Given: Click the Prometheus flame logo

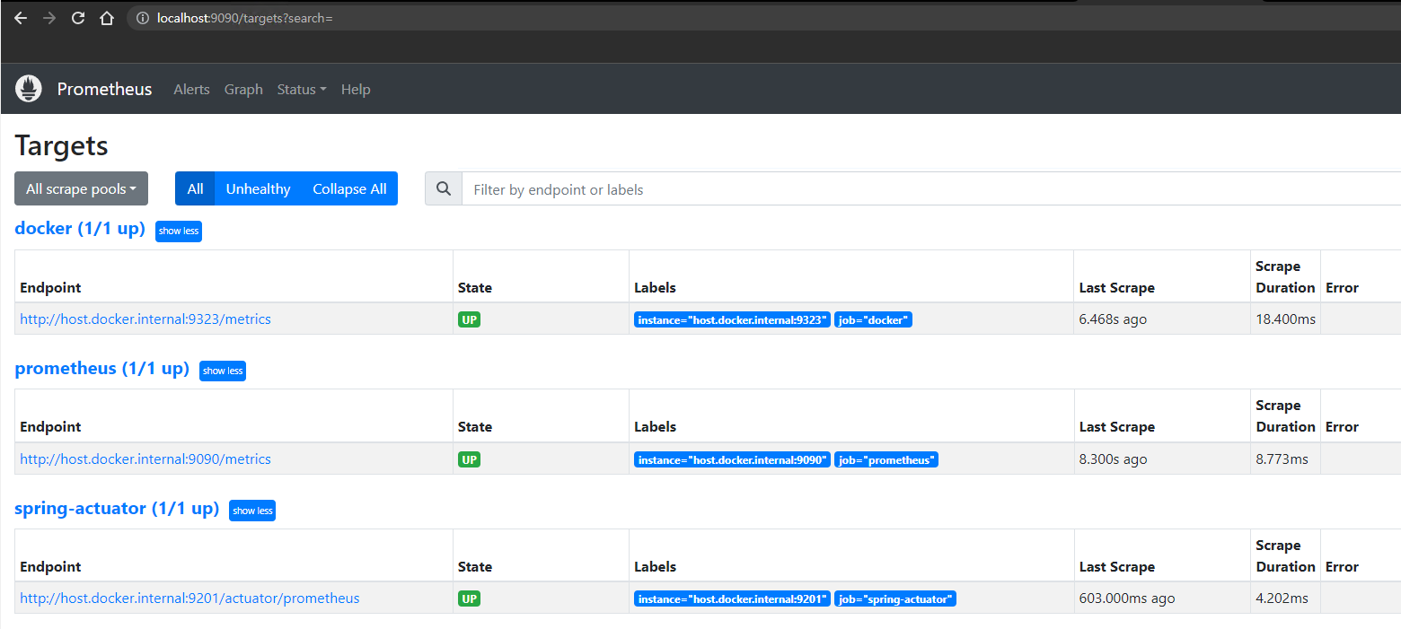Looking at the screenshot, I should coord(29,89).
